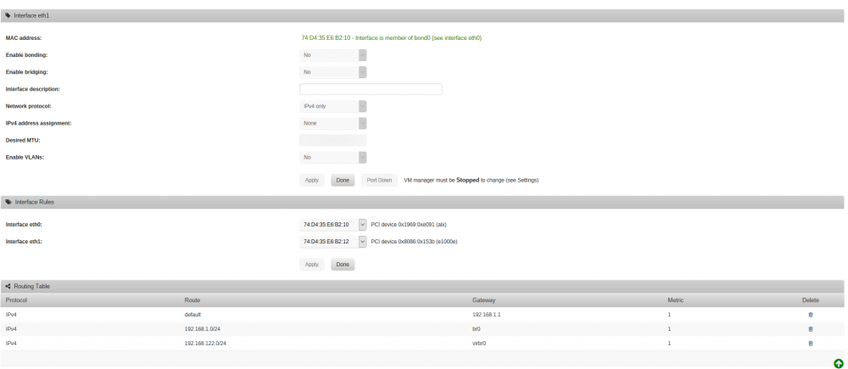Click Apply in the Interface eth1 section
The height and width of the screenshot is (369, 848).
pos(312,180)
